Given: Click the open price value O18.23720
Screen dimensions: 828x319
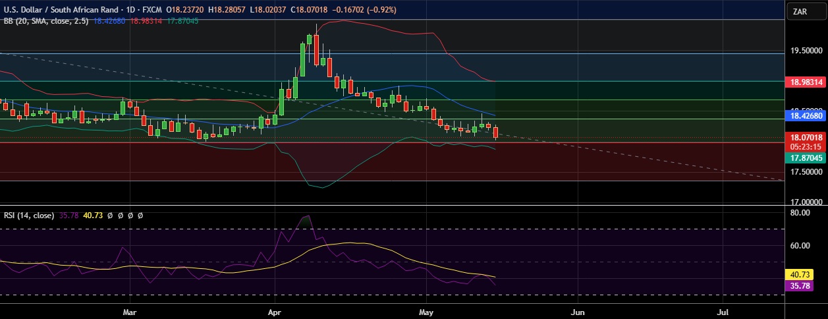Looking at the screenshot, I should [x=185, y=11].
